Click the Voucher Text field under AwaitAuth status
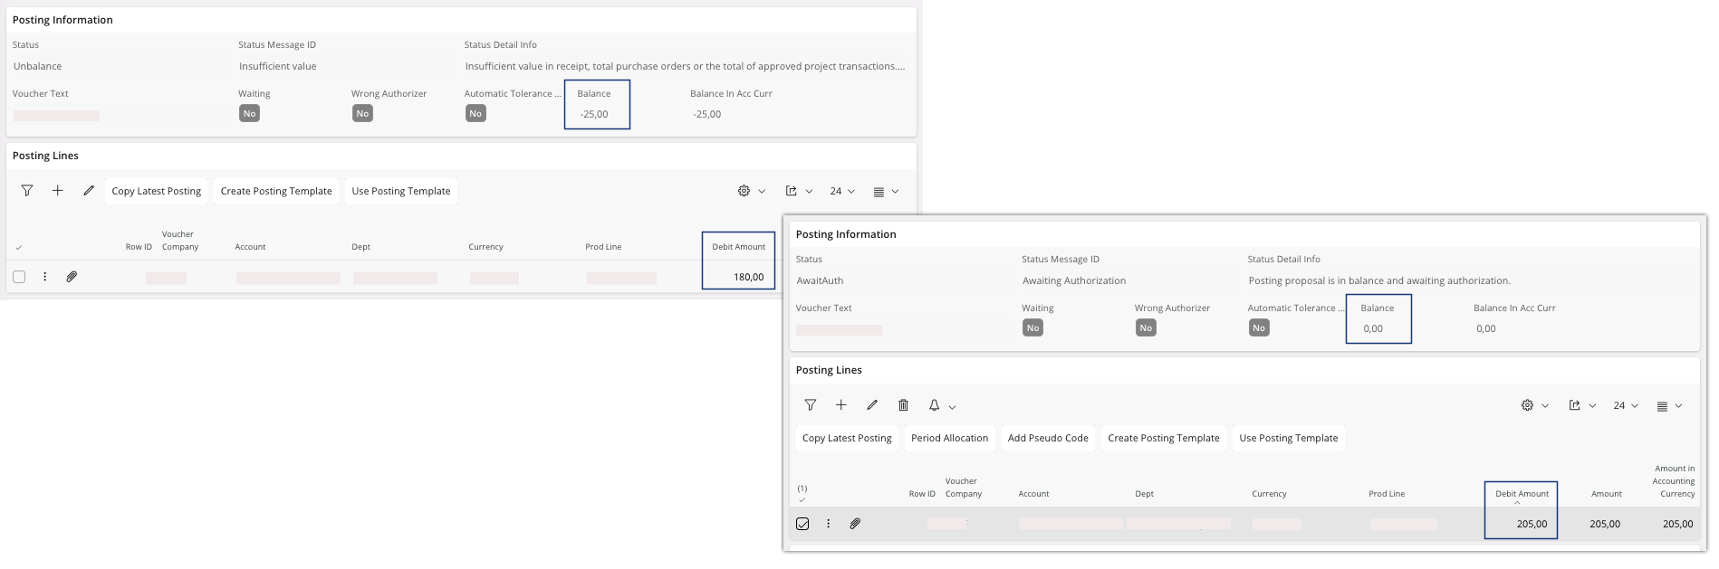 coord(839,330)
